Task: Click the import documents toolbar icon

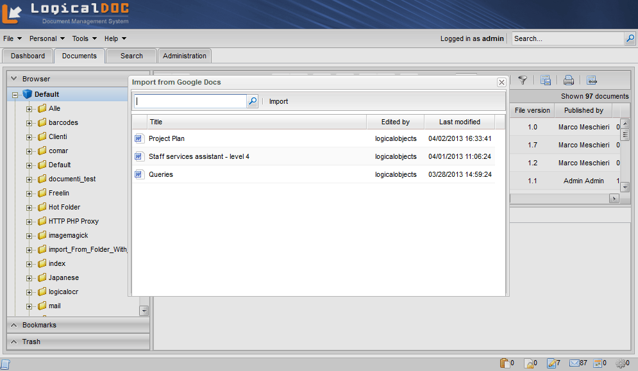Action: pos(591,80)
